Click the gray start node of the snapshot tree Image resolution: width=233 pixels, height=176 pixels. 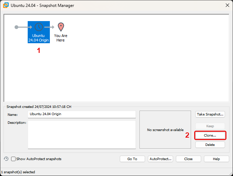(16, 27)
